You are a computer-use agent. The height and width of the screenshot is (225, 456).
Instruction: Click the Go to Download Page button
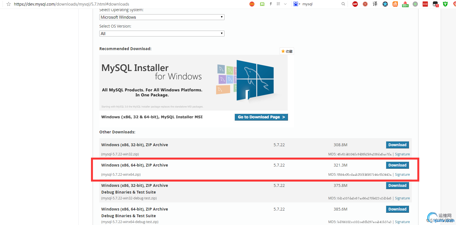click(x=261, y=117)
